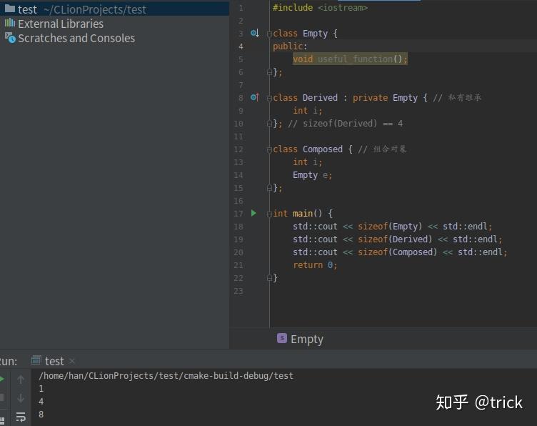This screenshot has width=537, height=426.
Task: Select the test run tab
Action: (x=54, y=361)
